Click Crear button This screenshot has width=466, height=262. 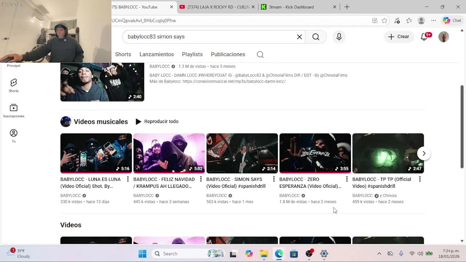[x=399, y=37]
